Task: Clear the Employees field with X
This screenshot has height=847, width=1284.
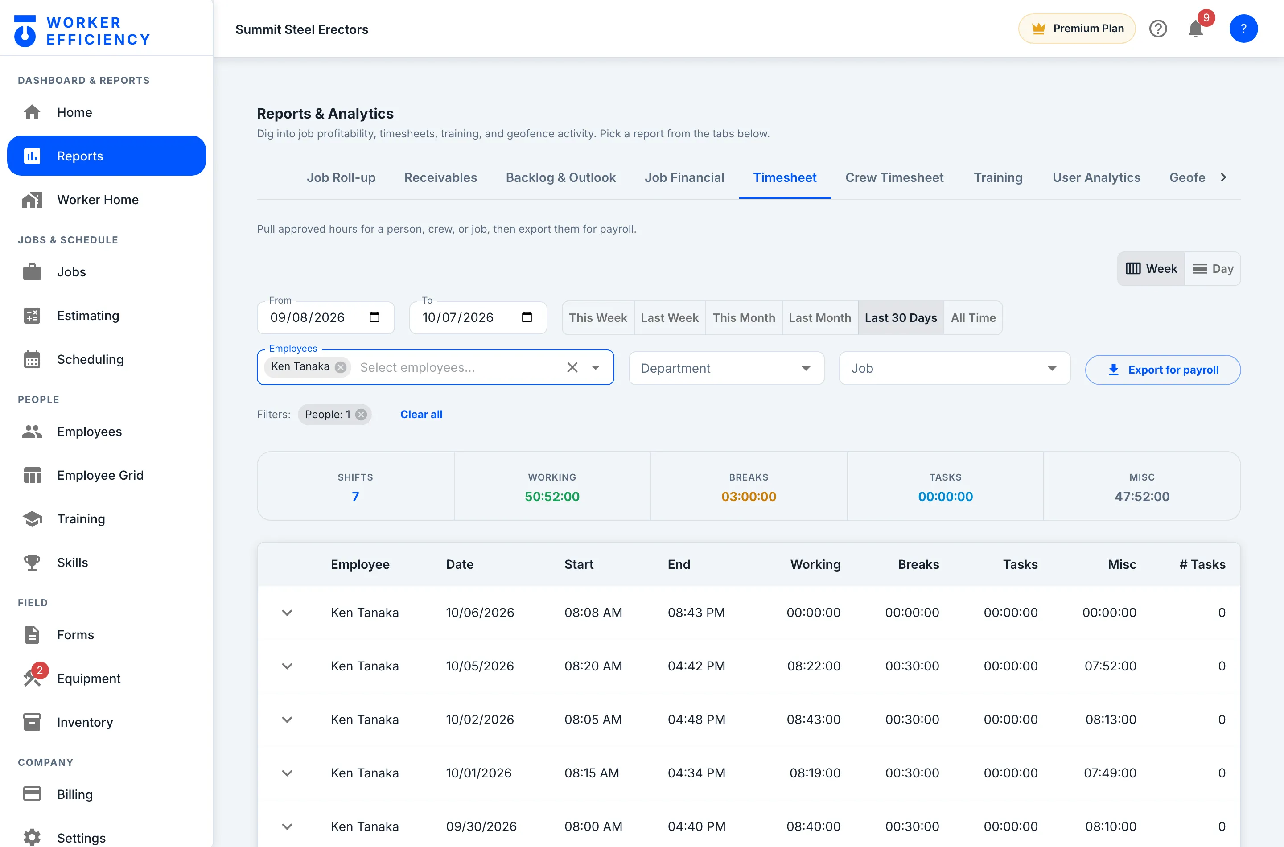Action: point(572,367)
